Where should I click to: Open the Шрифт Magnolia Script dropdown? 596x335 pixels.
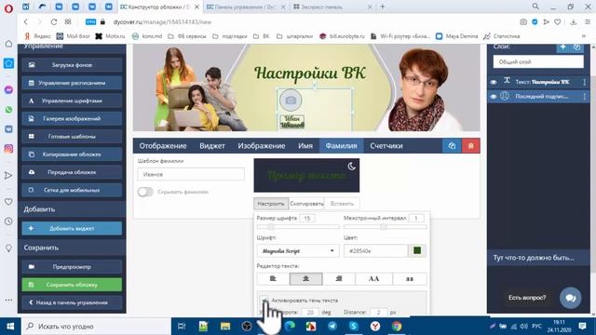point(298,251)
